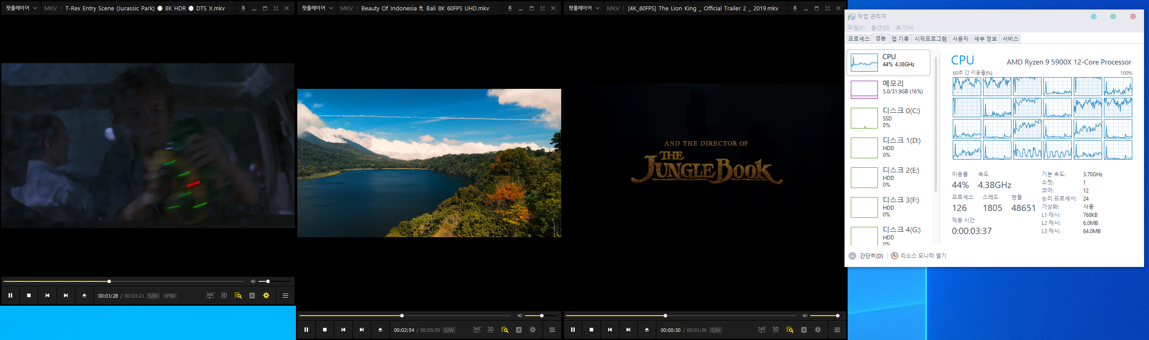Pin Lion King player window on top

pos(795,9)
